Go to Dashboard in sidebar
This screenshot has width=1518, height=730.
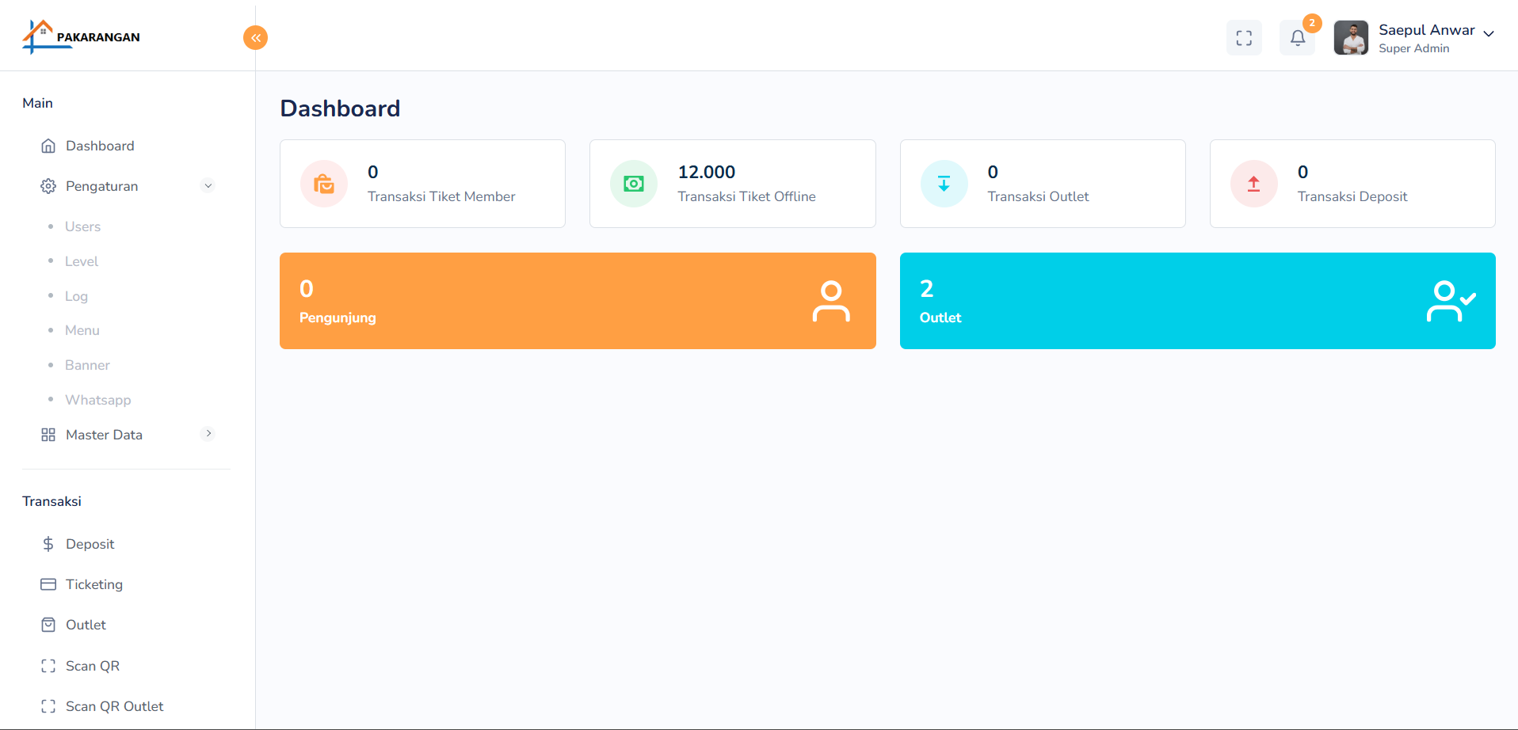tap(100, 146)
